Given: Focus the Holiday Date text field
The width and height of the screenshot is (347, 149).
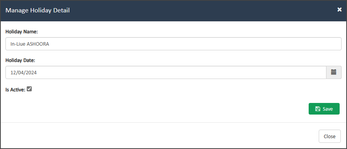Looking at the screenshot, I should [x=166, y=72].
